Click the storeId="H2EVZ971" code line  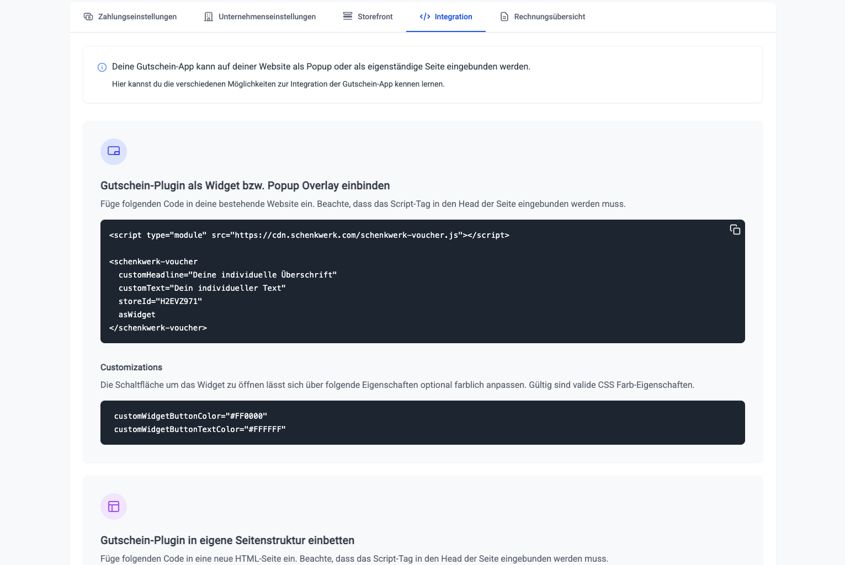tap(160, 301)
